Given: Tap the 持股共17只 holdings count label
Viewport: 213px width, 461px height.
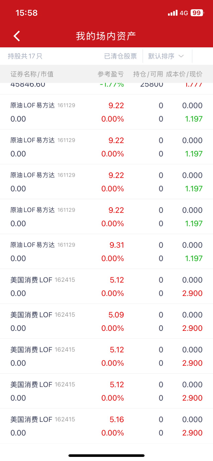Looking at the screenshot, I should (x=25, y=56).
